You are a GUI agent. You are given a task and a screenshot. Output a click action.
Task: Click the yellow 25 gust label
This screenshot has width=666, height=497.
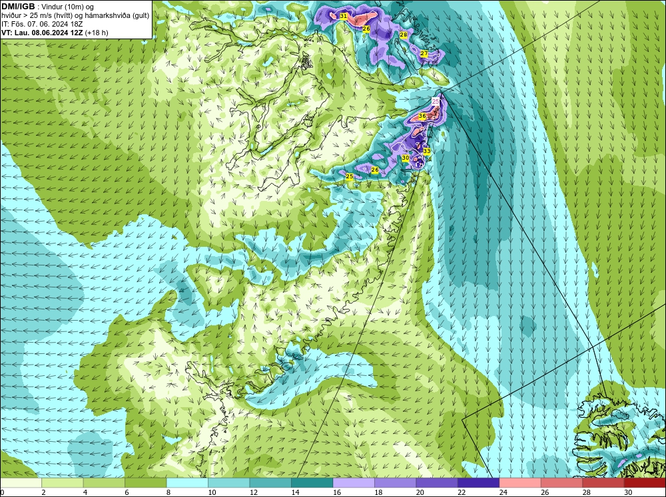[350, 176]
